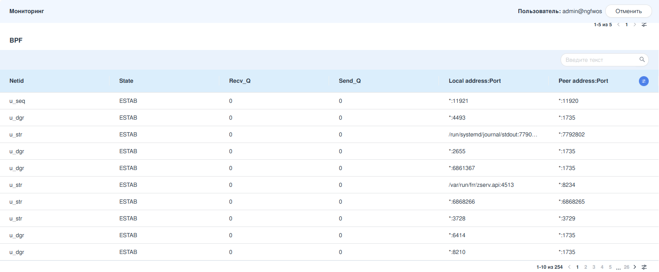This screenshot has width=659, height=272.
Task: Click peer address *:3729
Action: [x=567, y=218]
